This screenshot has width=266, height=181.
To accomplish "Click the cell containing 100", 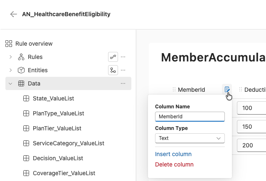I will click(251, 108).
